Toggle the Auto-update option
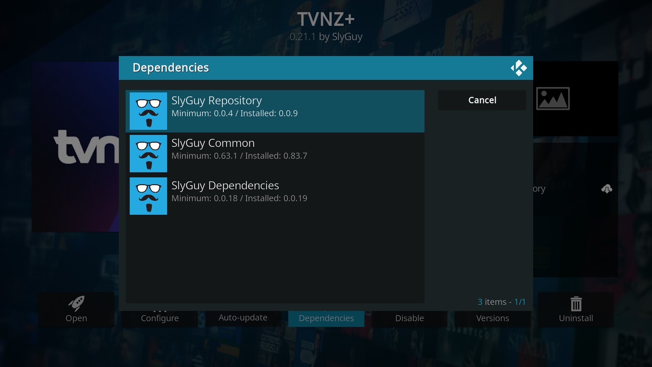The width and height of the screenshot is (652, 367). tap(243, 318)
